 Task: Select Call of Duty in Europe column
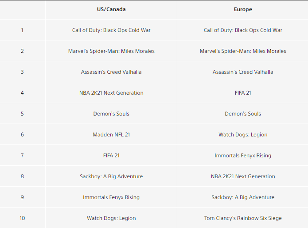(x=243, y=30)
